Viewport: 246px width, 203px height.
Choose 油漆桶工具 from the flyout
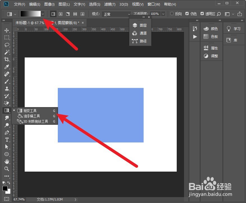pos(35,116)
